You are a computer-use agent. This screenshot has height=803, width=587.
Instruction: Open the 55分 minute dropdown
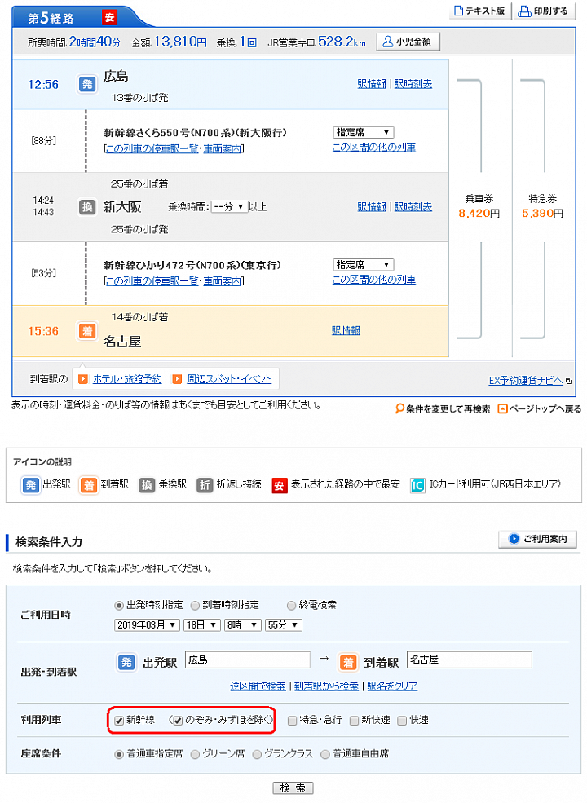click(x=284, y=624)
